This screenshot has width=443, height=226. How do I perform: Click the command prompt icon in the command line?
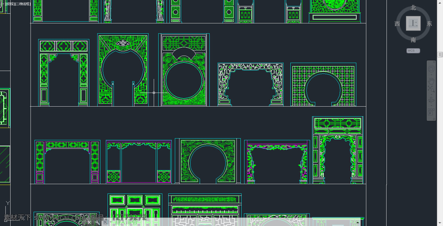(105, 222)
